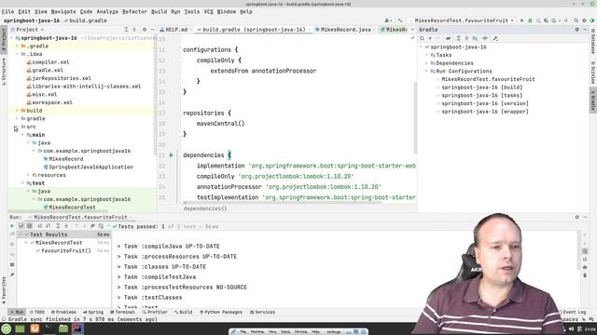Image resolution: width=597 pixels, height=335 pixels.
Task: Toggle Show Ignored tests in the Run toolbar
Action: (x=29, y=226)
